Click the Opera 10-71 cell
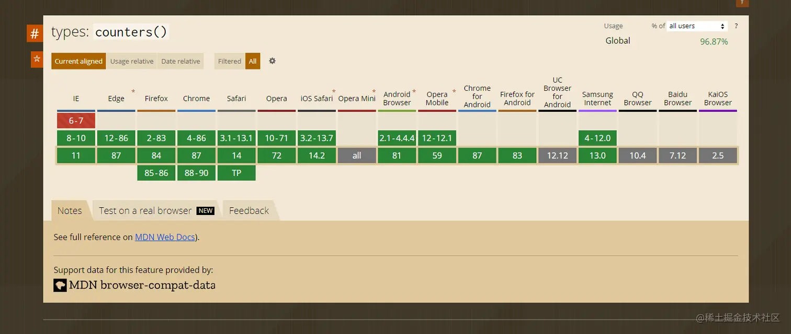791x334 pixels. tap(277, 138)
